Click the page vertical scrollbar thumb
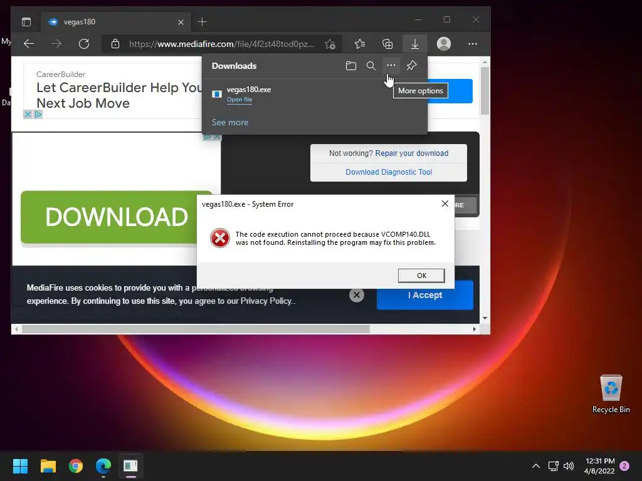Image resolution: width=642 pixels, height=481 pixels. [x=485, y=91]
